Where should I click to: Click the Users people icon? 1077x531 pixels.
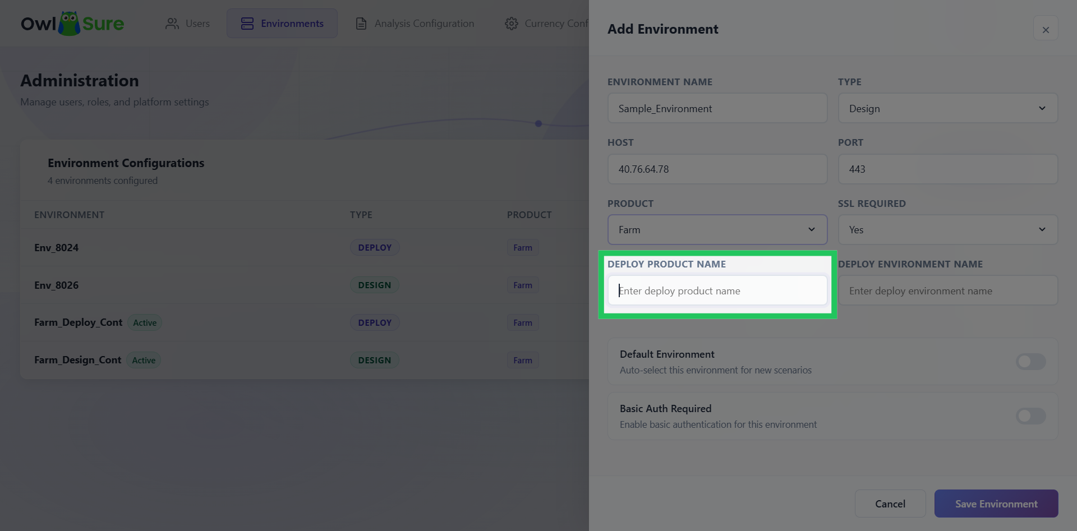point(172,24)
